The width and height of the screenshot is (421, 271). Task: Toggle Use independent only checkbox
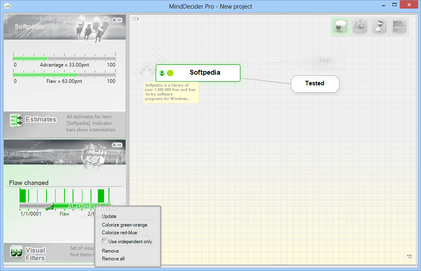(105, 241)
